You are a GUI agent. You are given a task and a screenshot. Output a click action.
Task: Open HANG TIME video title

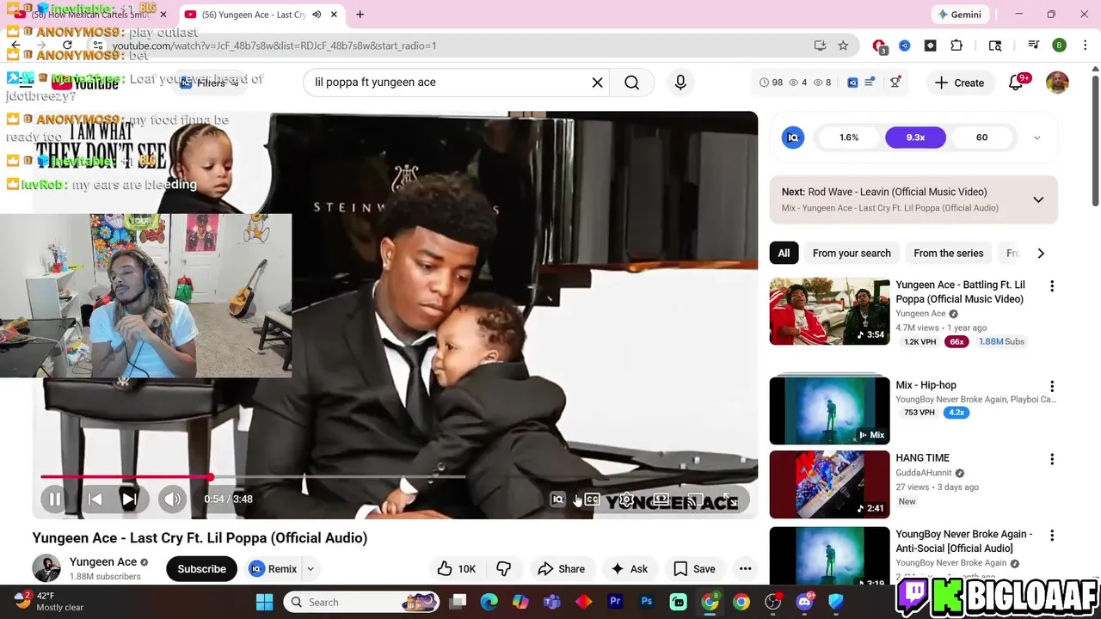click(x=922, y=458)
